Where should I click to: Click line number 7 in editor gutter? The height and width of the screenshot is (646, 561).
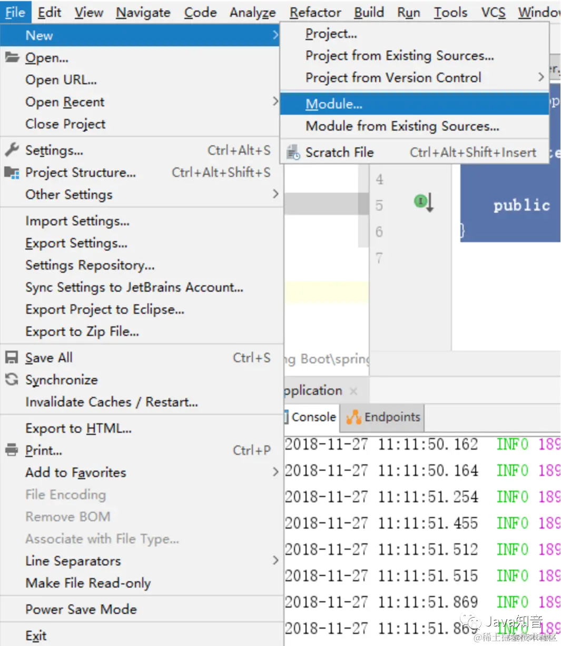click(x=379, y=258)
